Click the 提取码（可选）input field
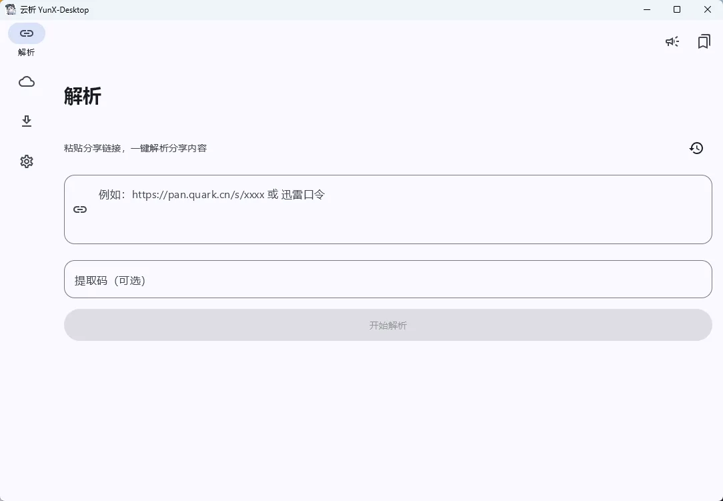723x501 pixels. click(388, 279)
